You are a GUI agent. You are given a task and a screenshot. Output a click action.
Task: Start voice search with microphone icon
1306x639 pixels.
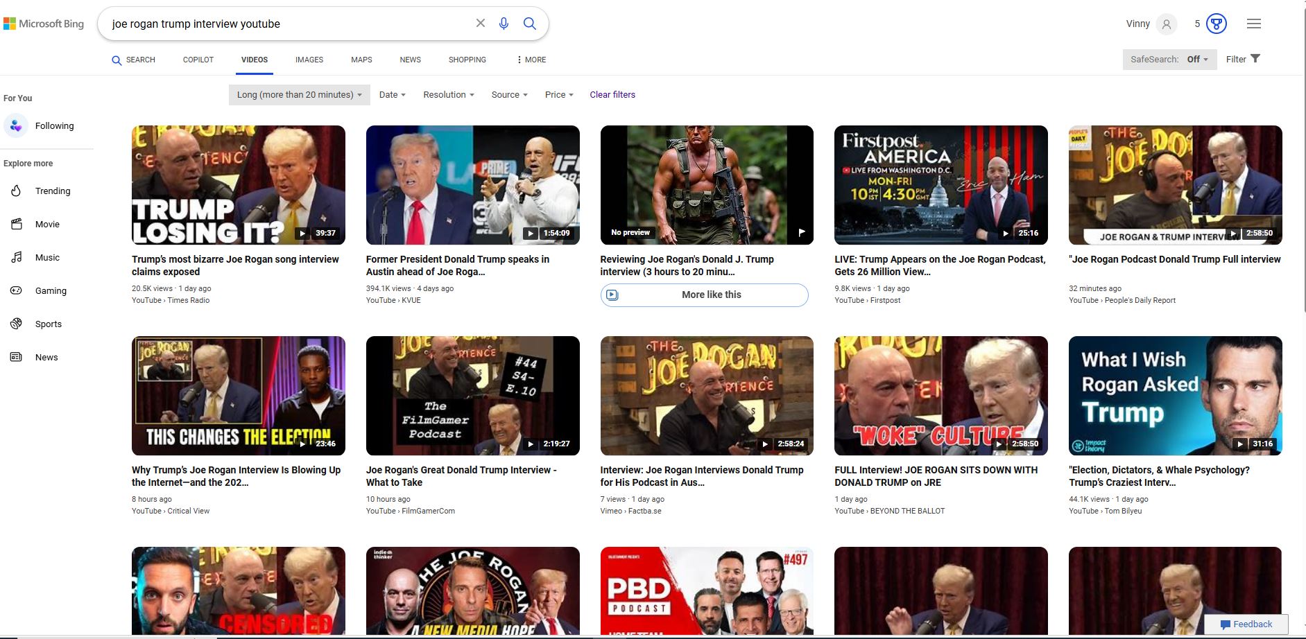(x=504, y=24)
